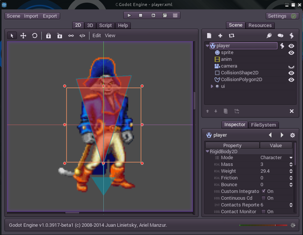
Task: Click the delete node X icon
Action: pyautogui.click(x=291, y=111)
